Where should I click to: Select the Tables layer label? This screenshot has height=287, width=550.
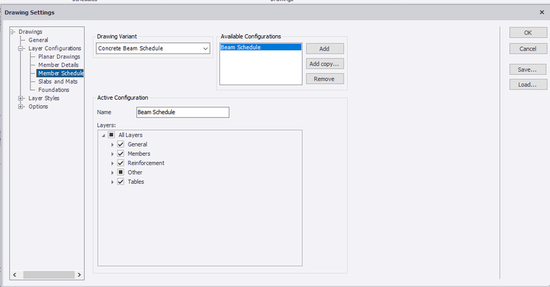tap(135, 182)
